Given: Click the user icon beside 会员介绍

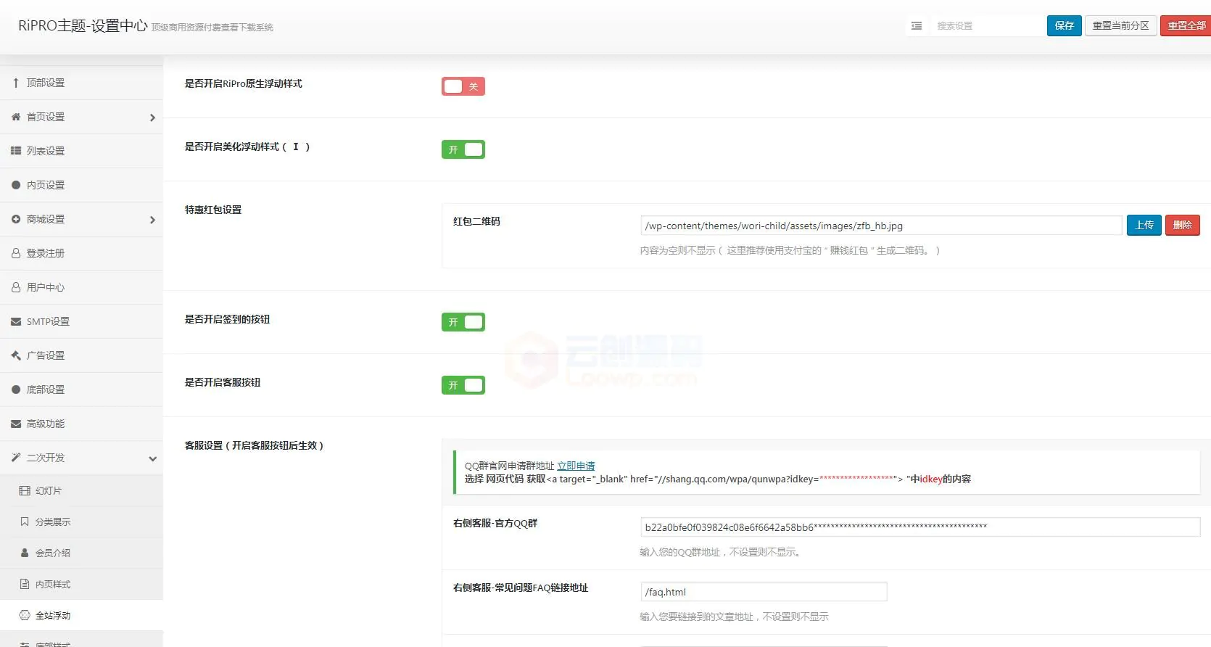Looking at the screenshot, I should 25,553.
